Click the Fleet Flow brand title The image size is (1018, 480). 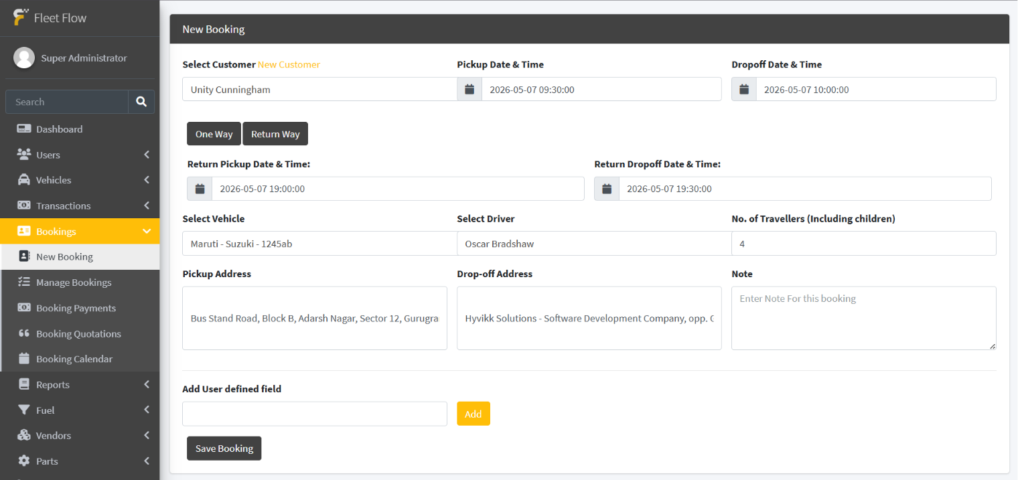click(x=60, y=18)
